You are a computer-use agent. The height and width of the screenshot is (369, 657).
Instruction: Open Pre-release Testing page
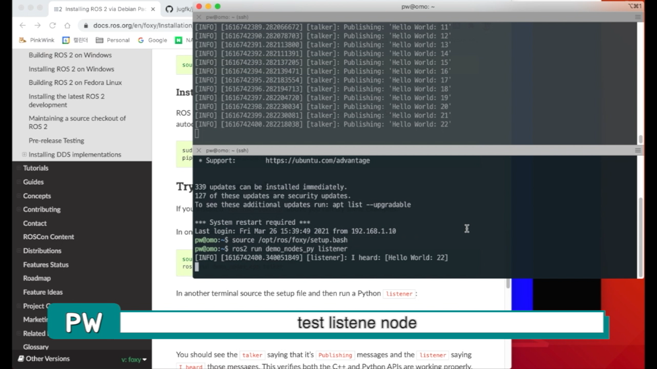point(56,140)
